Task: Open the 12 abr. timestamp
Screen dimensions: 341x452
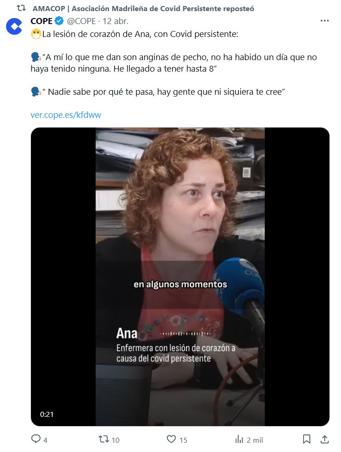Action: (x=116, y=21)
